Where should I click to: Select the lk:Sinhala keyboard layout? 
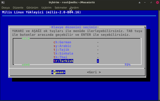(x=63, y=53)
